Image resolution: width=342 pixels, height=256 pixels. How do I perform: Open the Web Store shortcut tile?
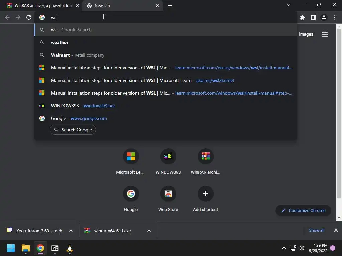(x=168, y=199)
